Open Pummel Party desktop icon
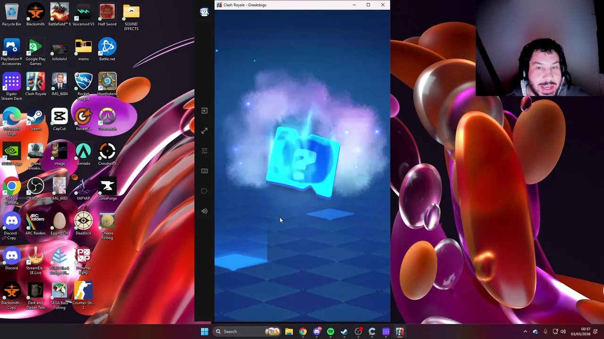The image size is (604, 339). (x=84, y=262)
